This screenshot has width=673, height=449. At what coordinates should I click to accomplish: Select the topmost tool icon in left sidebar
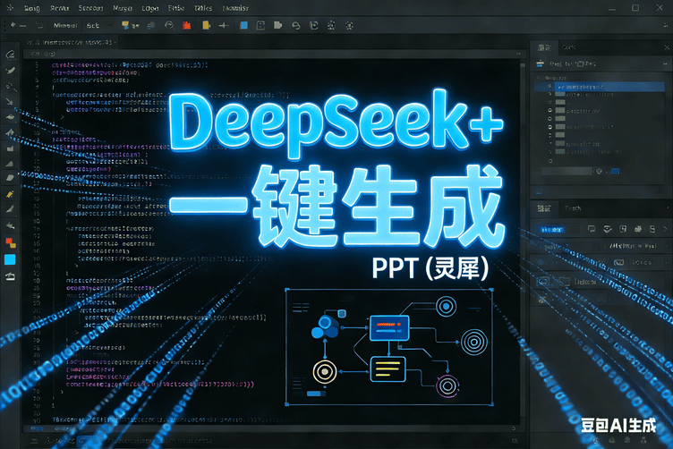10,55
